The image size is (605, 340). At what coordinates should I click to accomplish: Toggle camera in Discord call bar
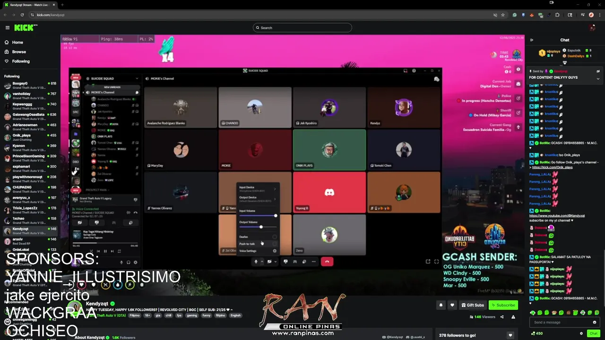(269, 262)
